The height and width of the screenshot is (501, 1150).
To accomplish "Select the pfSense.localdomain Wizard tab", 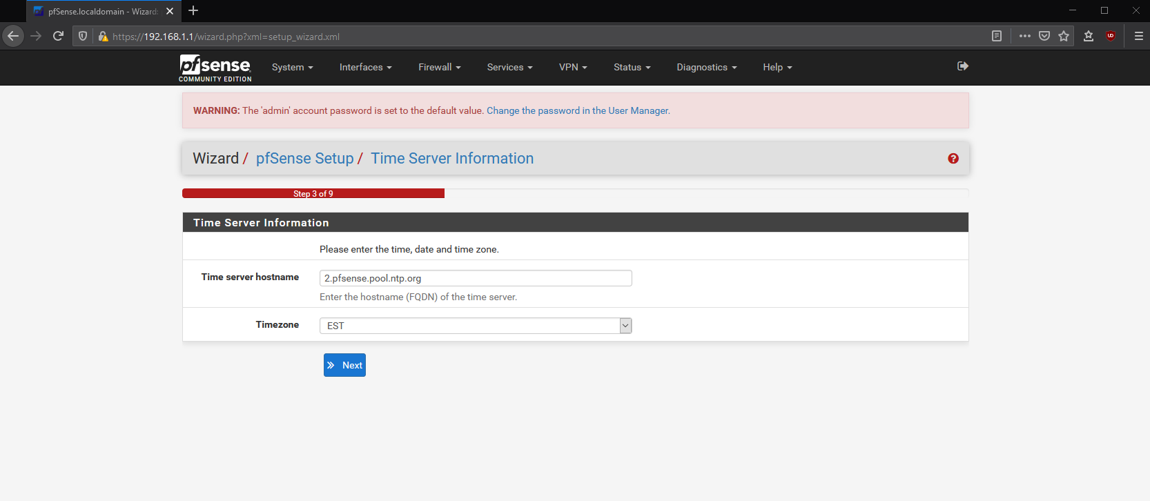I will [x=103, y=11].
